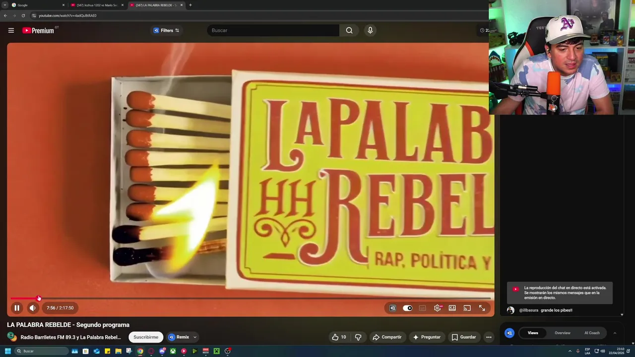Toggle autoplay switch in player
This screenshot has width=635, height=357.
(x=407, y=308)
